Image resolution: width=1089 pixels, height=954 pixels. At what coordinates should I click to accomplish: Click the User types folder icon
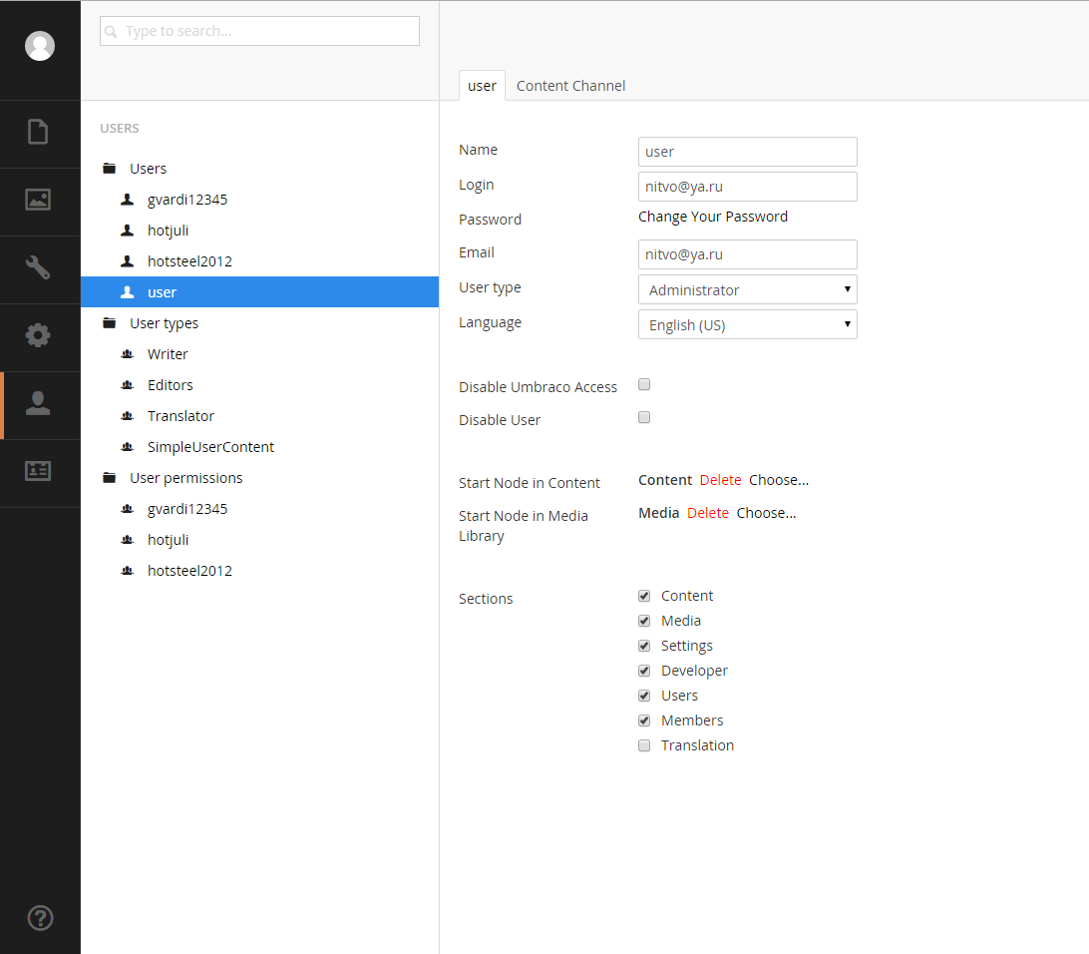109,323
